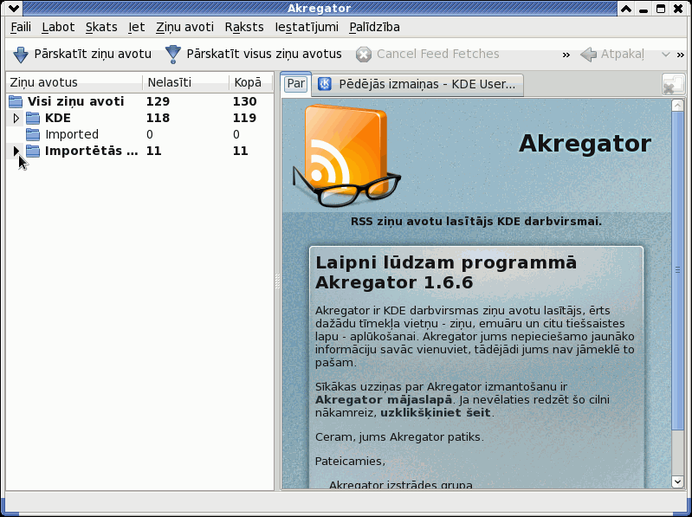Click the scrollbar up arrow
The image size is (692, 517).
[677, 106]
